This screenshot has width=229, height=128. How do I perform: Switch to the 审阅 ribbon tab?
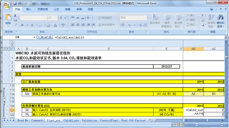pos(79,9)
